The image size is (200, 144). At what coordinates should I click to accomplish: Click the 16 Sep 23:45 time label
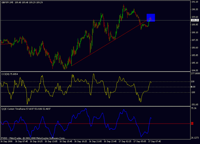(110, 141)
